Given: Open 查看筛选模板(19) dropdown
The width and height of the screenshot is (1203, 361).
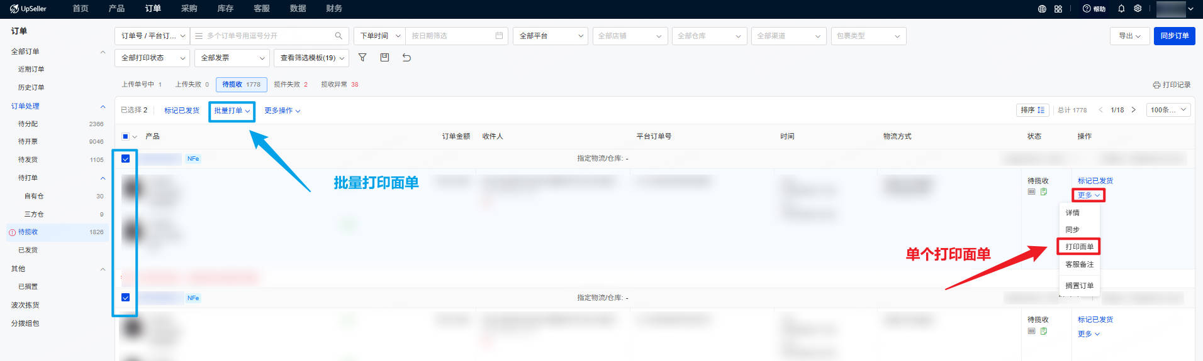Looking at the screenshot, I should pos(311,58).
